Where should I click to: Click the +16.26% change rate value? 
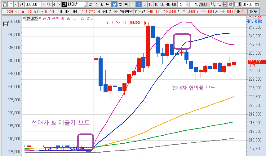point(48,11)
